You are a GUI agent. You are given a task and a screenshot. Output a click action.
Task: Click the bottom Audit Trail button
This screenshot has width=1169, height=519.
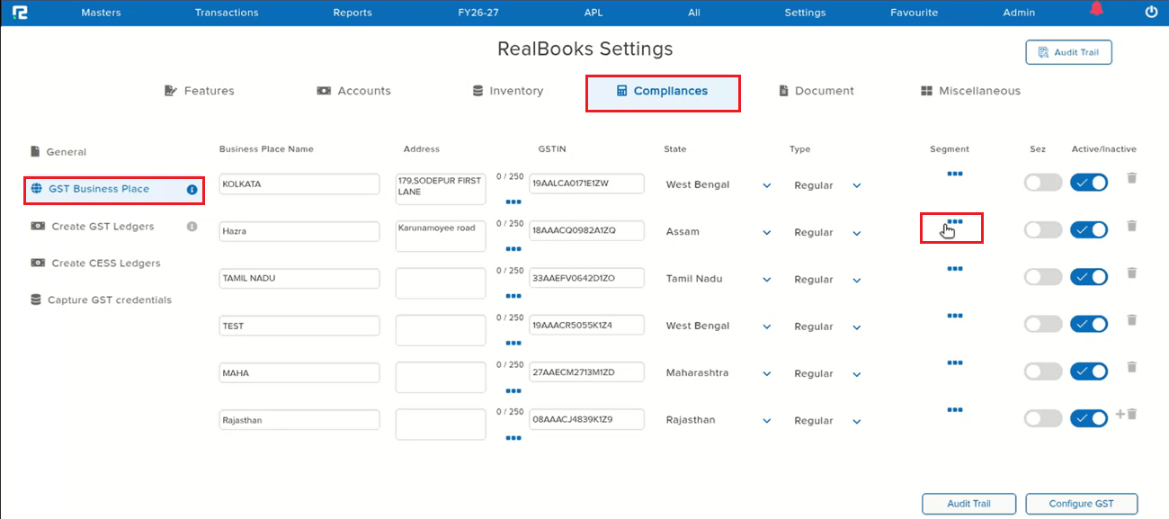968,504
